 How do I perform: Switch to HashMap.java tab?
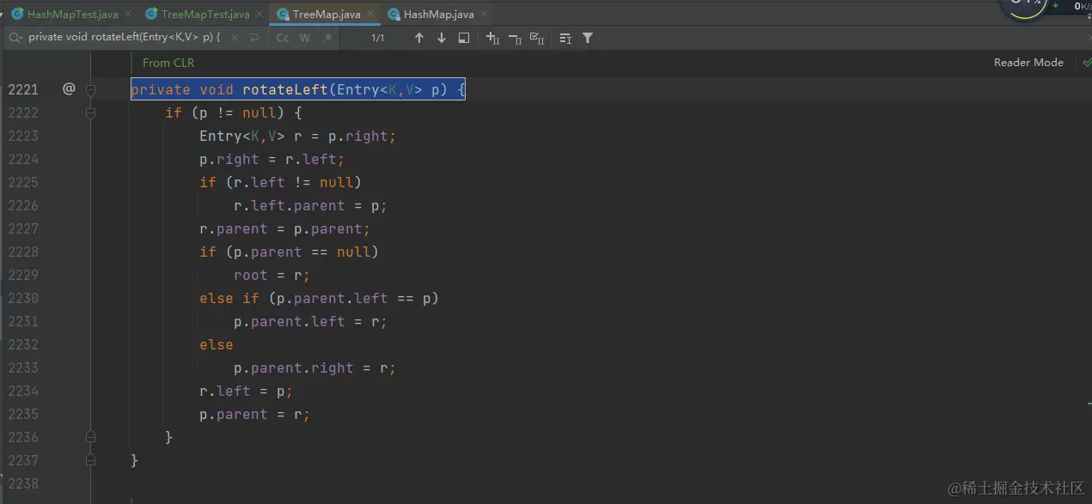coord(438,14)
